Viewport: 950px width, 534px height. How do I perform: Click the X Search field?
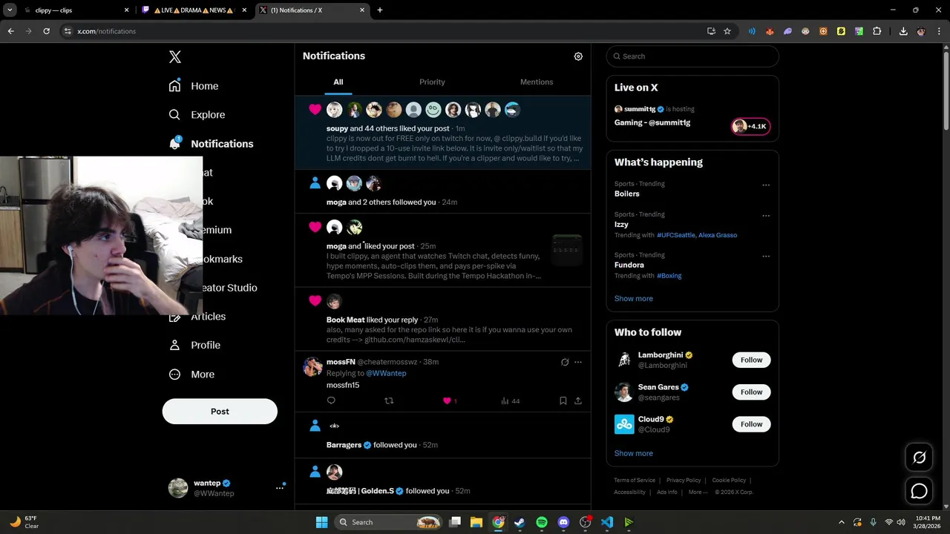click(692, 56)
